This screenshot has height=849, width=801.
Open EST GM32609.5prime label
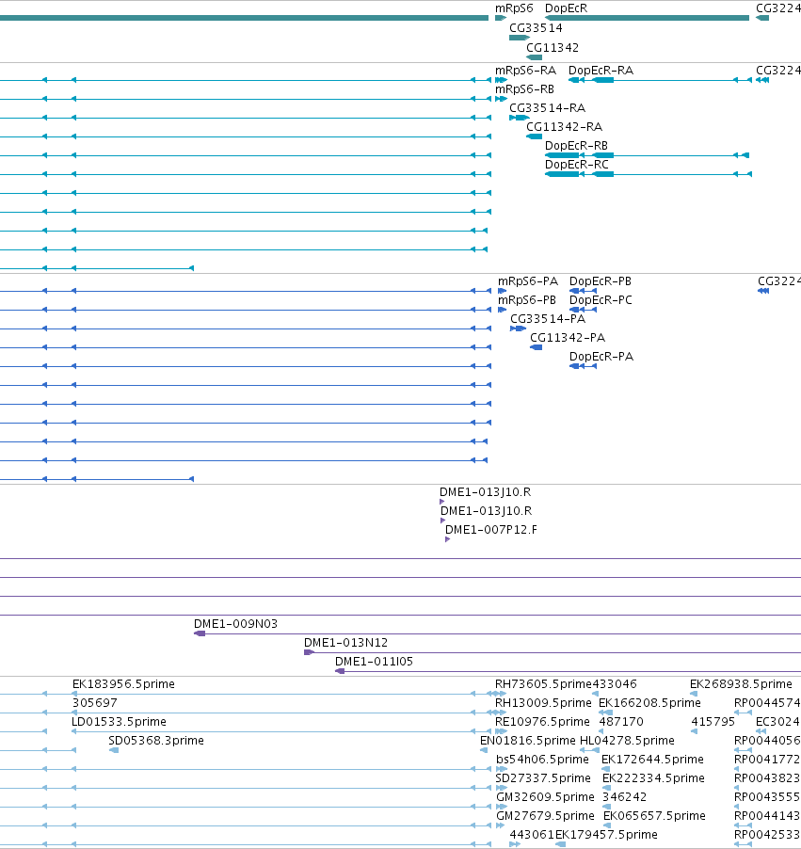545,797
